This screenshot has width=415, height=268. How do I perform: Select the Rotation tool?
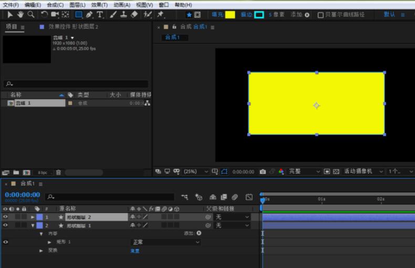click(44, 15)
